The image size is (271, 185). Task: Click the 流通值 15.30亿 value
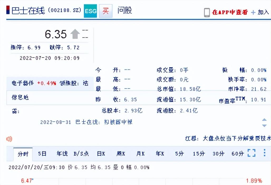190,100
